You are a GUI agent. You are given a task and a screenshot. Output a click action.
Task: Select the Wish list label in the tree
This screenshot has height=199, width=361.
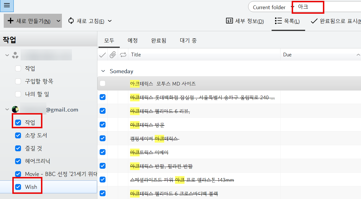[x=31, y=187]
